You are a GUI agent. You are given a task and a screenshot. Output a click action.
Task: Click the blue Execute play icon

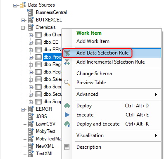click(67, 115)
